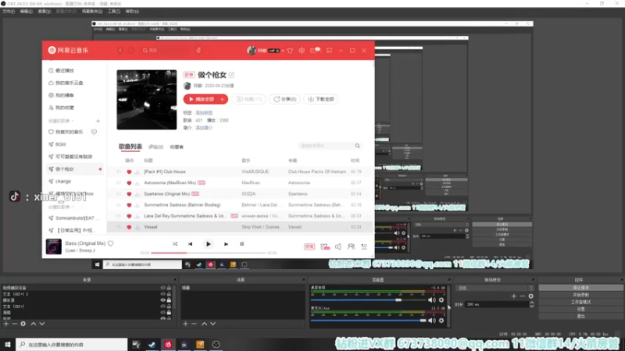This screenshot has height=351, width=625.
Task: Open the skin (shirt) icon in header
Action: tap(290, 51)
